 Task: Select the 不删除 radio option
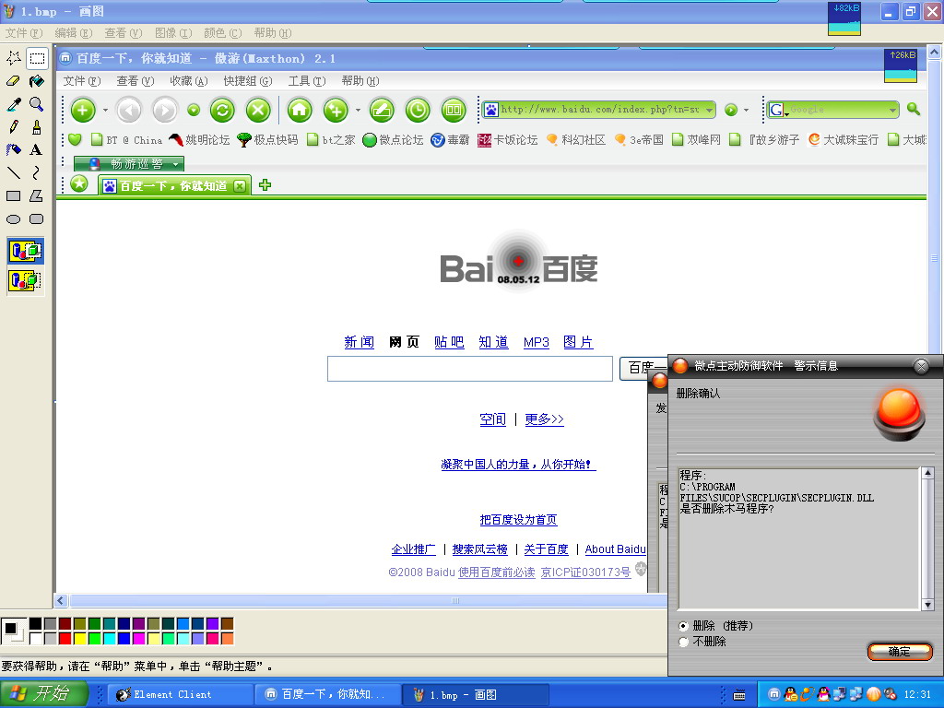[683, 642]
